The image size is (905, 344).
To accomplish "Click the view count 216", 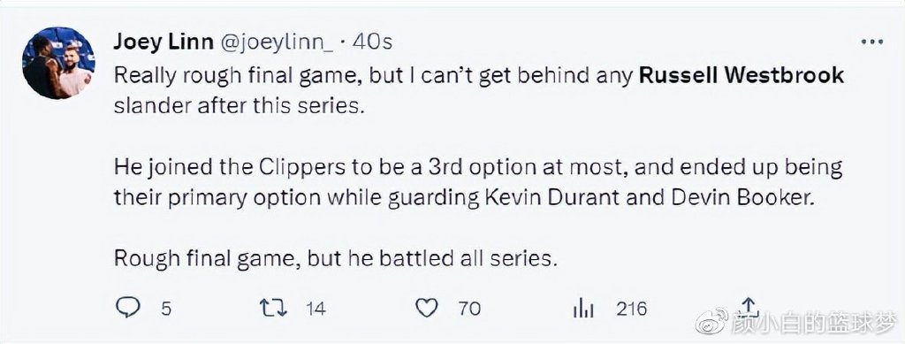I will click(631, 309).
